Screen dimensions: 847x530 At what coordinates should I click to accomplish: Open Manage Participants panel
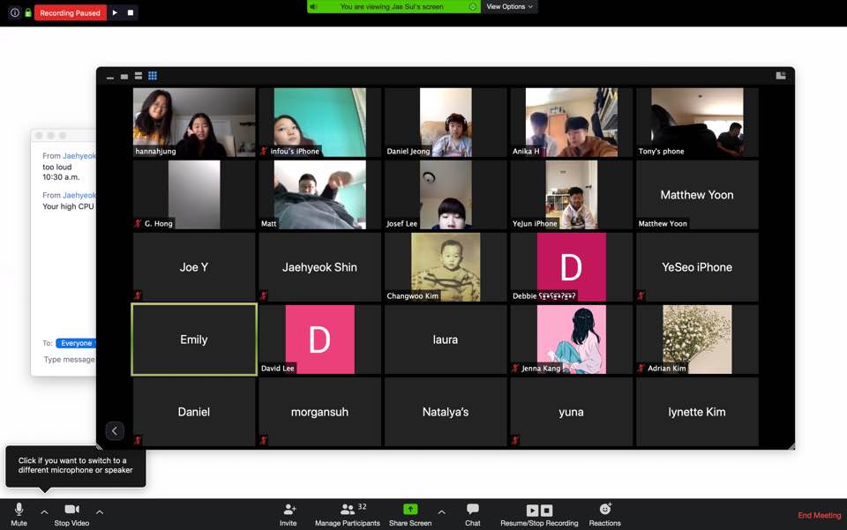click(x=348, y=515)
